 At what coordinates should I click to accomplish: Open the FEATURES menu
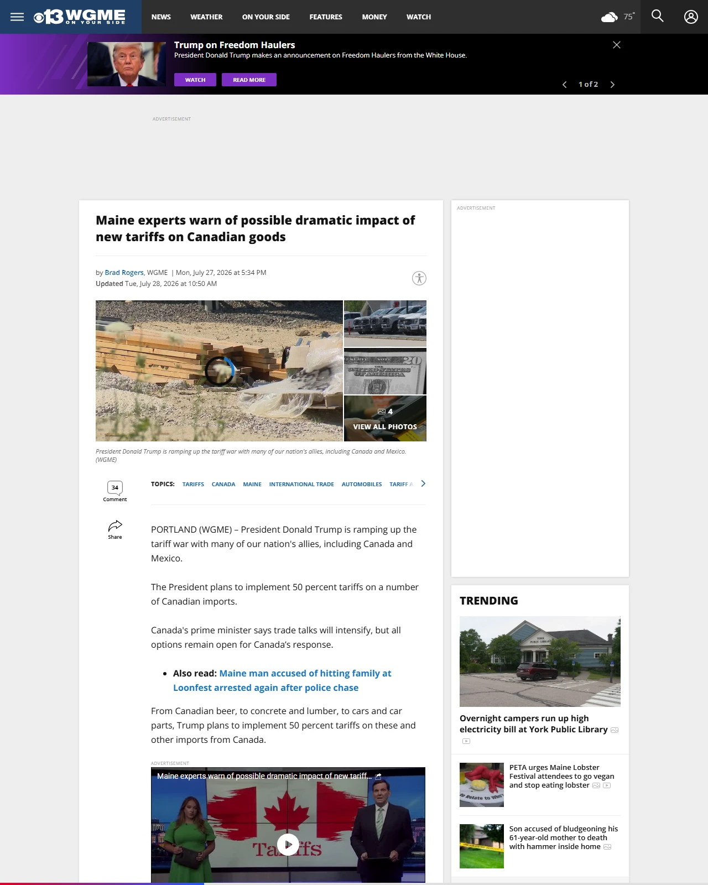click(326, 17)
